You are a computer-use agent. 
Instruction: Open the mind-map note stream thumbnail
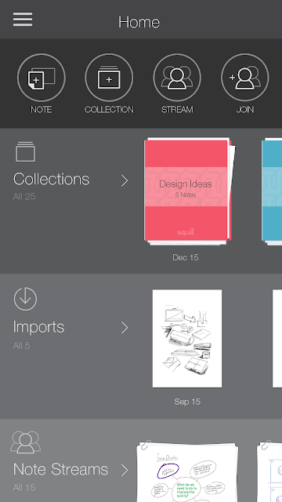click(188, 471)
